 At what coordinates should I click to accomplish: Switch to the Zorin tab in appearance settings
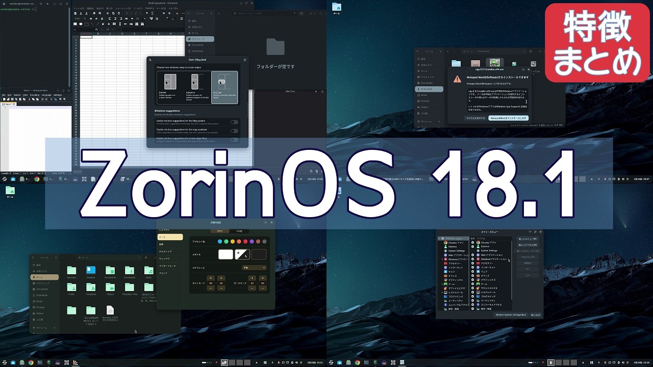tap(220, 231)
